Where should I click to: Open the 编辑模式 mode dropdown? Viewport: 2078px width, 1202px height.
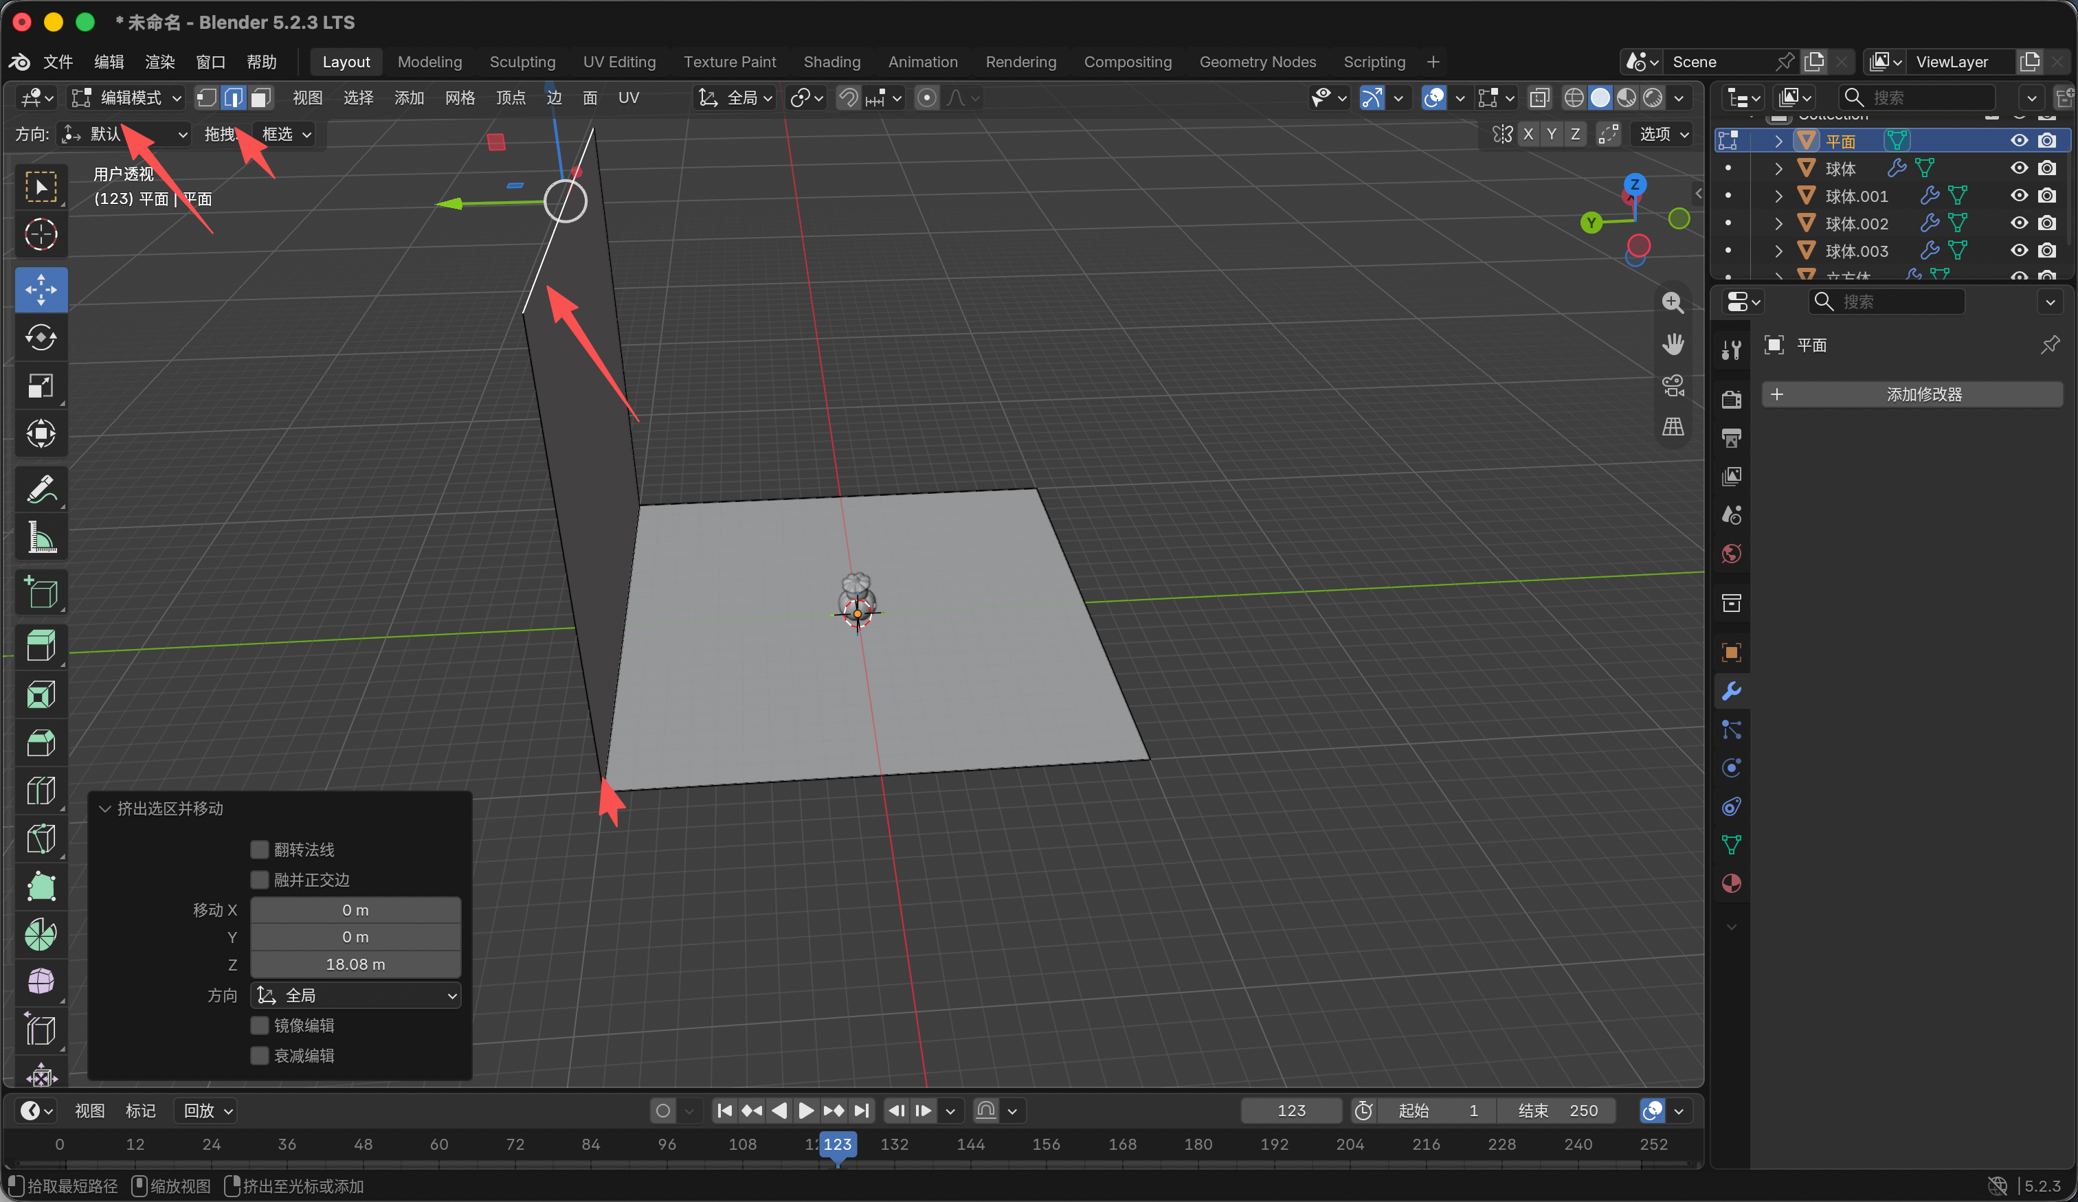point(126,98)
